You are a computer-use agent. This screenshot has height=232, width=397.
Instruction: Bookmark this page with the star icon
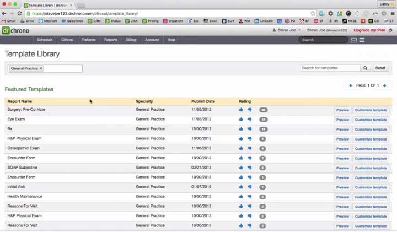pos(313,13)
